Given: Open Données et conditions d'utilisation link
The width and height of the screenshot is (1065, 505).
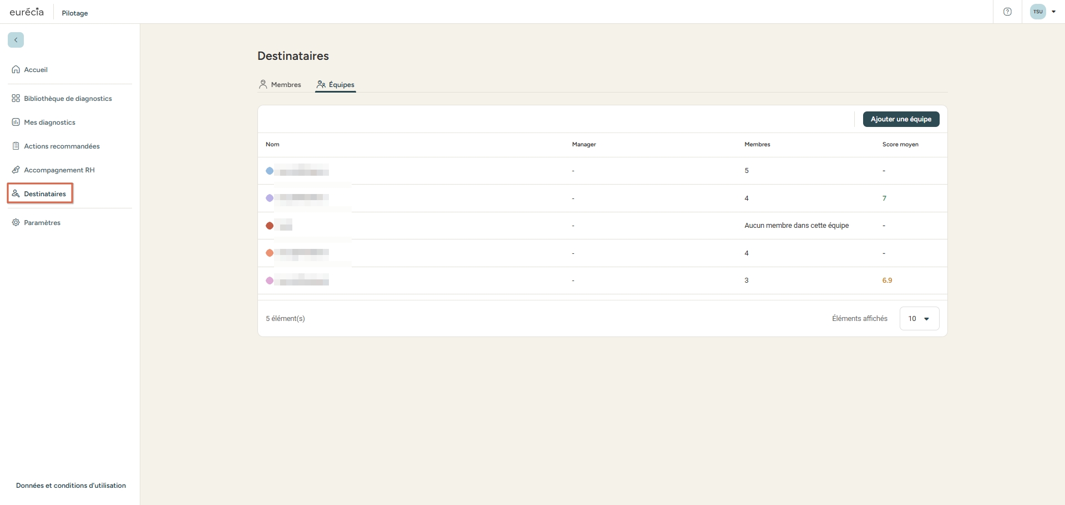Looking at the screenshot, I should [x=71, y=486].
